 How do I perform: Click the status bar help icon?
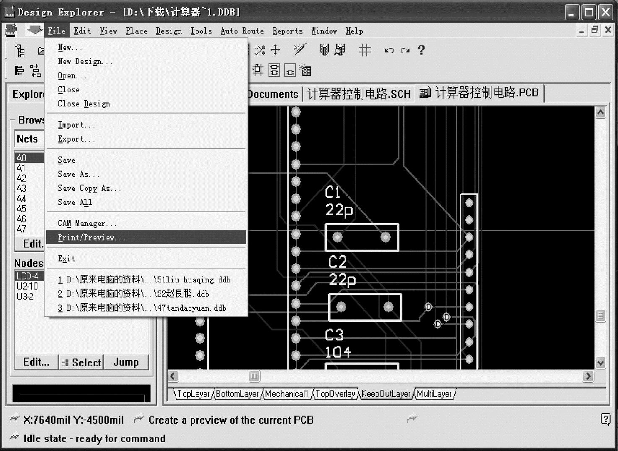coord(605,419)
